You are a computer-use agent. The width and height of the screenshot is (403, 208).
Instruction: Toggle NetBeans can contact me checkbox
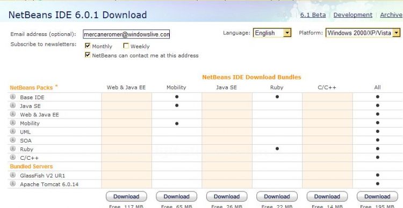pos(88,55)
